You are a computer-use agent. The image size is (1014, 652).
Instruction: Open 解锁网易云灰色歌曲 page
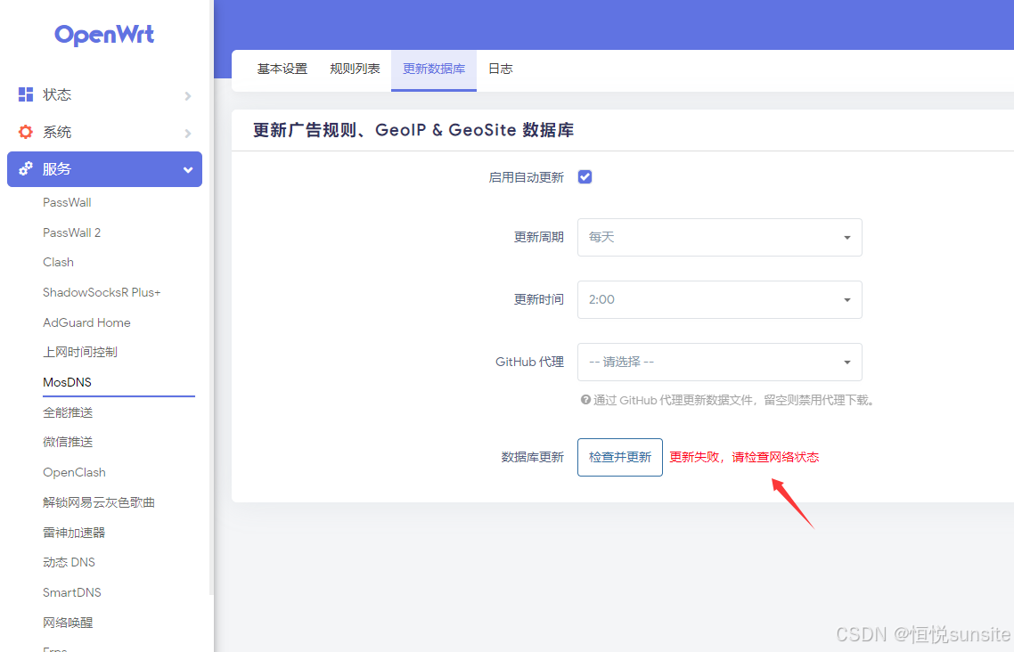99,502
